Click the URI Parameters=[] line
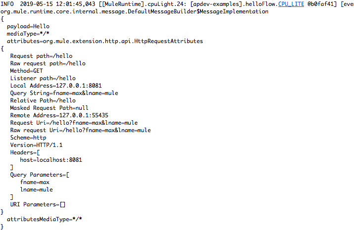 [38, 204]
